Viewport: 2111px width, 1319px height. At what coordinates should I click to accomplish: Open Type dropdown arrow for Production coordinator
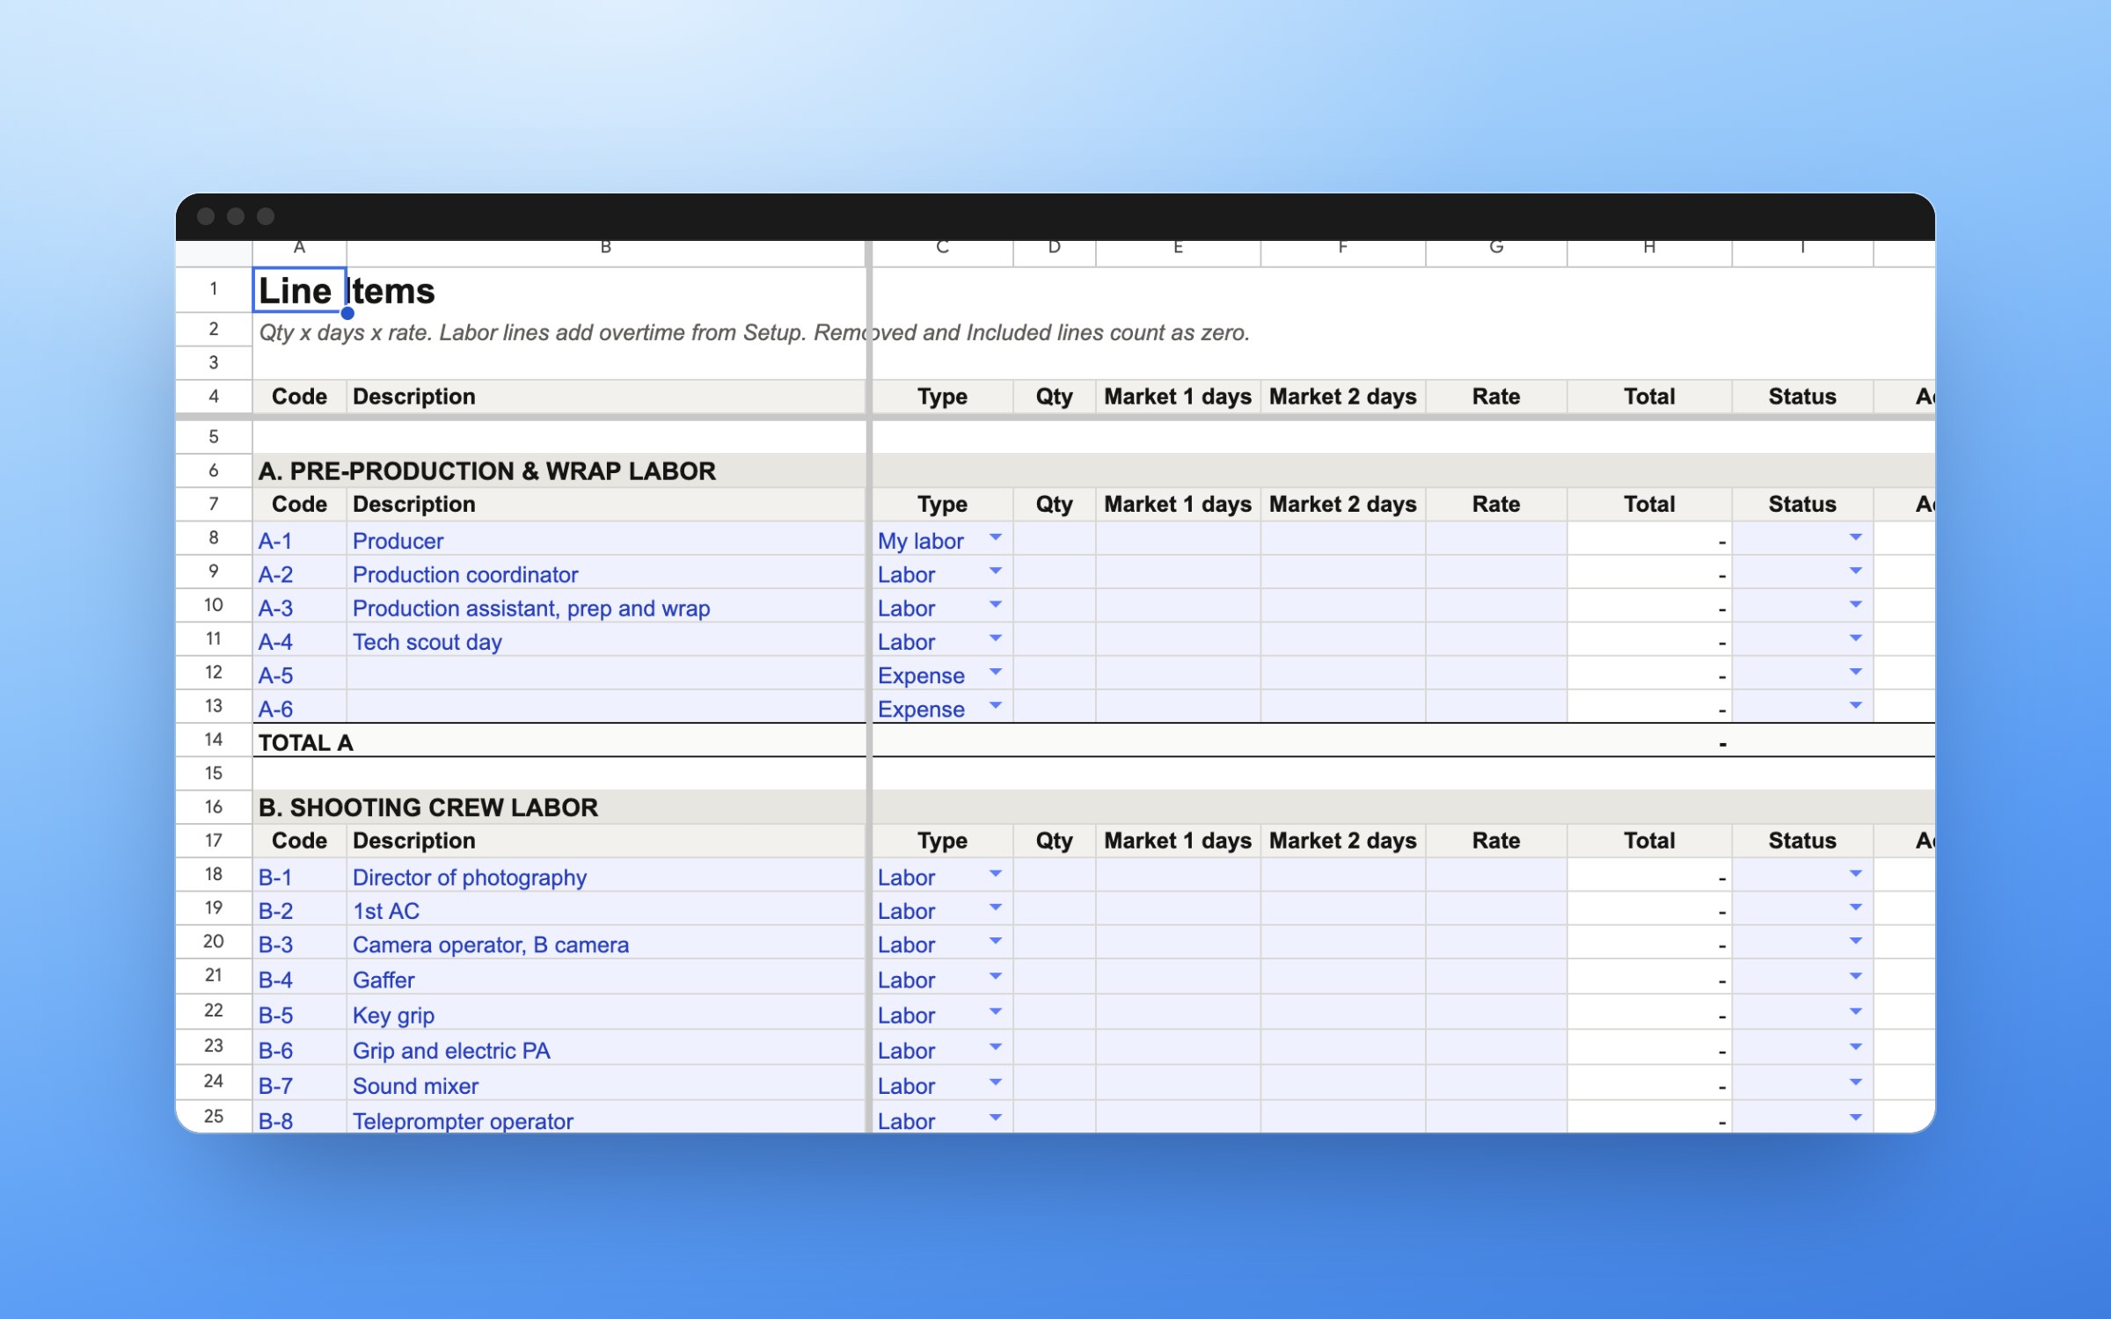(995, 571)
